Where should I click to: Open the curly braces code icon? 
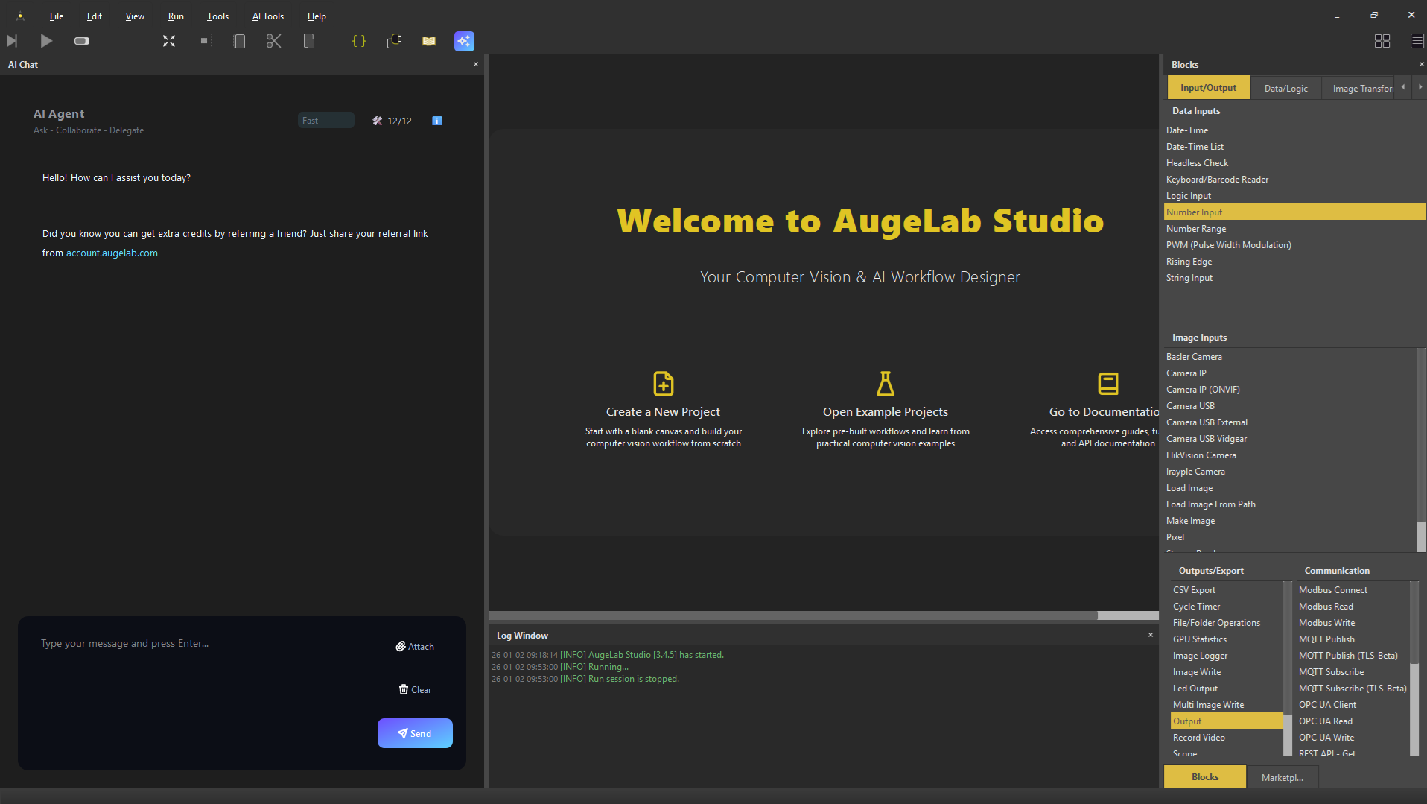(x=359, y=41)
